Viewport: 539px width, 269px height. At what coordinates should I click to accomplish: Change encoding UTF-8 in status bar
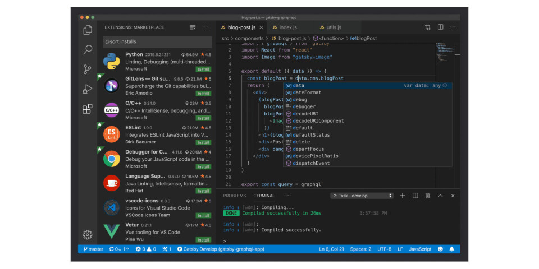click(384, 249)
